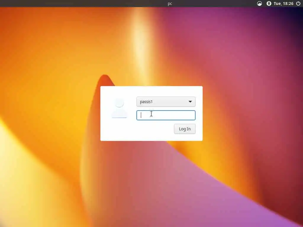Open the session selector icon in top panel
The height and width of the screenshot is (227, 303).
coord(260,4)
